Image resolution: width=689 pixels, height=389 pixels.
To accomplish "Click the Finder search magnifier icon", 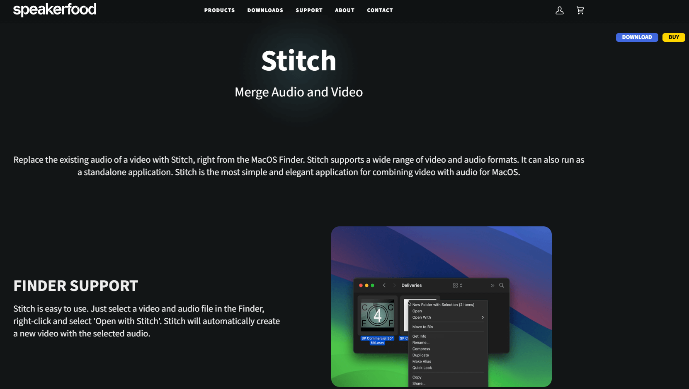I will tap(501, 285).
